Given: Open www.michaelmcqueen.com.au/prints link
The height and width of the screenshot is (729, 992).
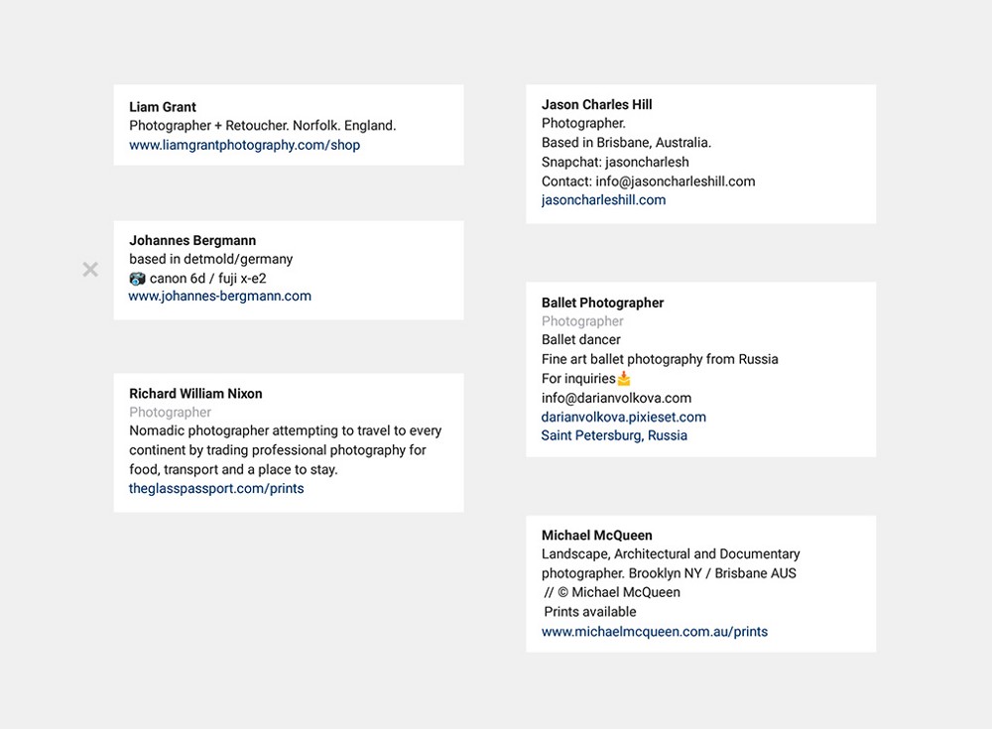Looking at the screenshot, I should [x=654, y=632].
